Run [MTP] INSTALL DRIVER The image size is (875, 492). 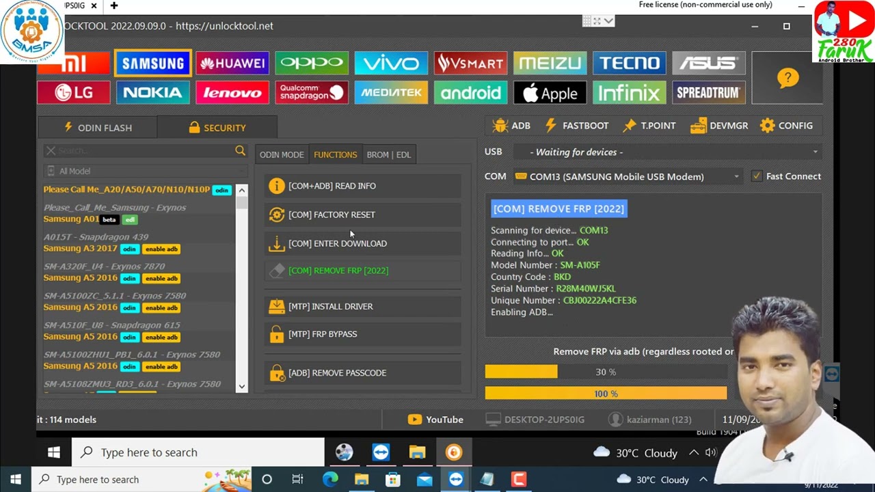click(x=363, y=306)
